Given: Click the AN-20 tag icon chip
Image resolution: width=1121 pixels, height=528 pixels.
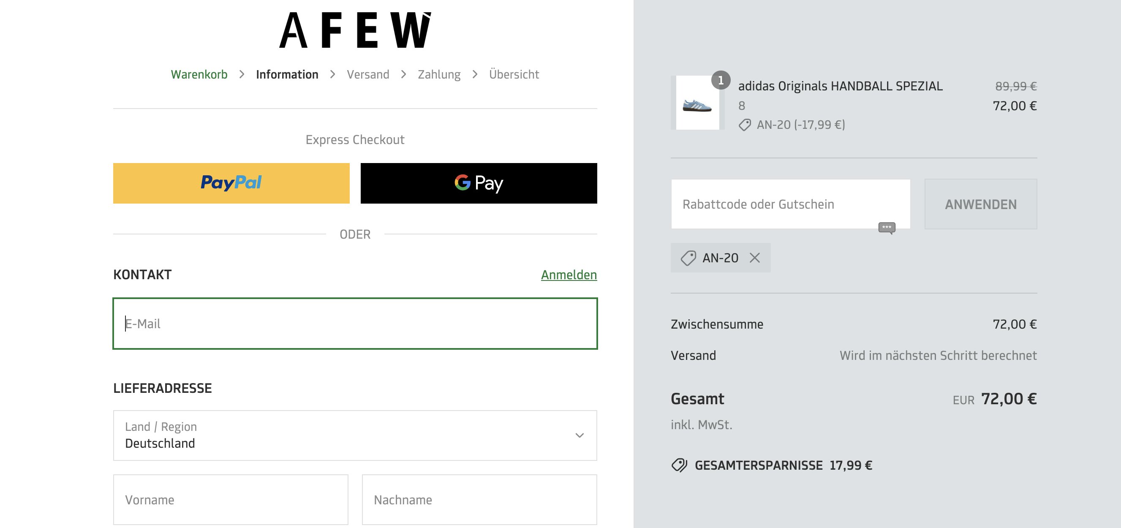Looking at the screenshot, I should (x=688, y=258).
